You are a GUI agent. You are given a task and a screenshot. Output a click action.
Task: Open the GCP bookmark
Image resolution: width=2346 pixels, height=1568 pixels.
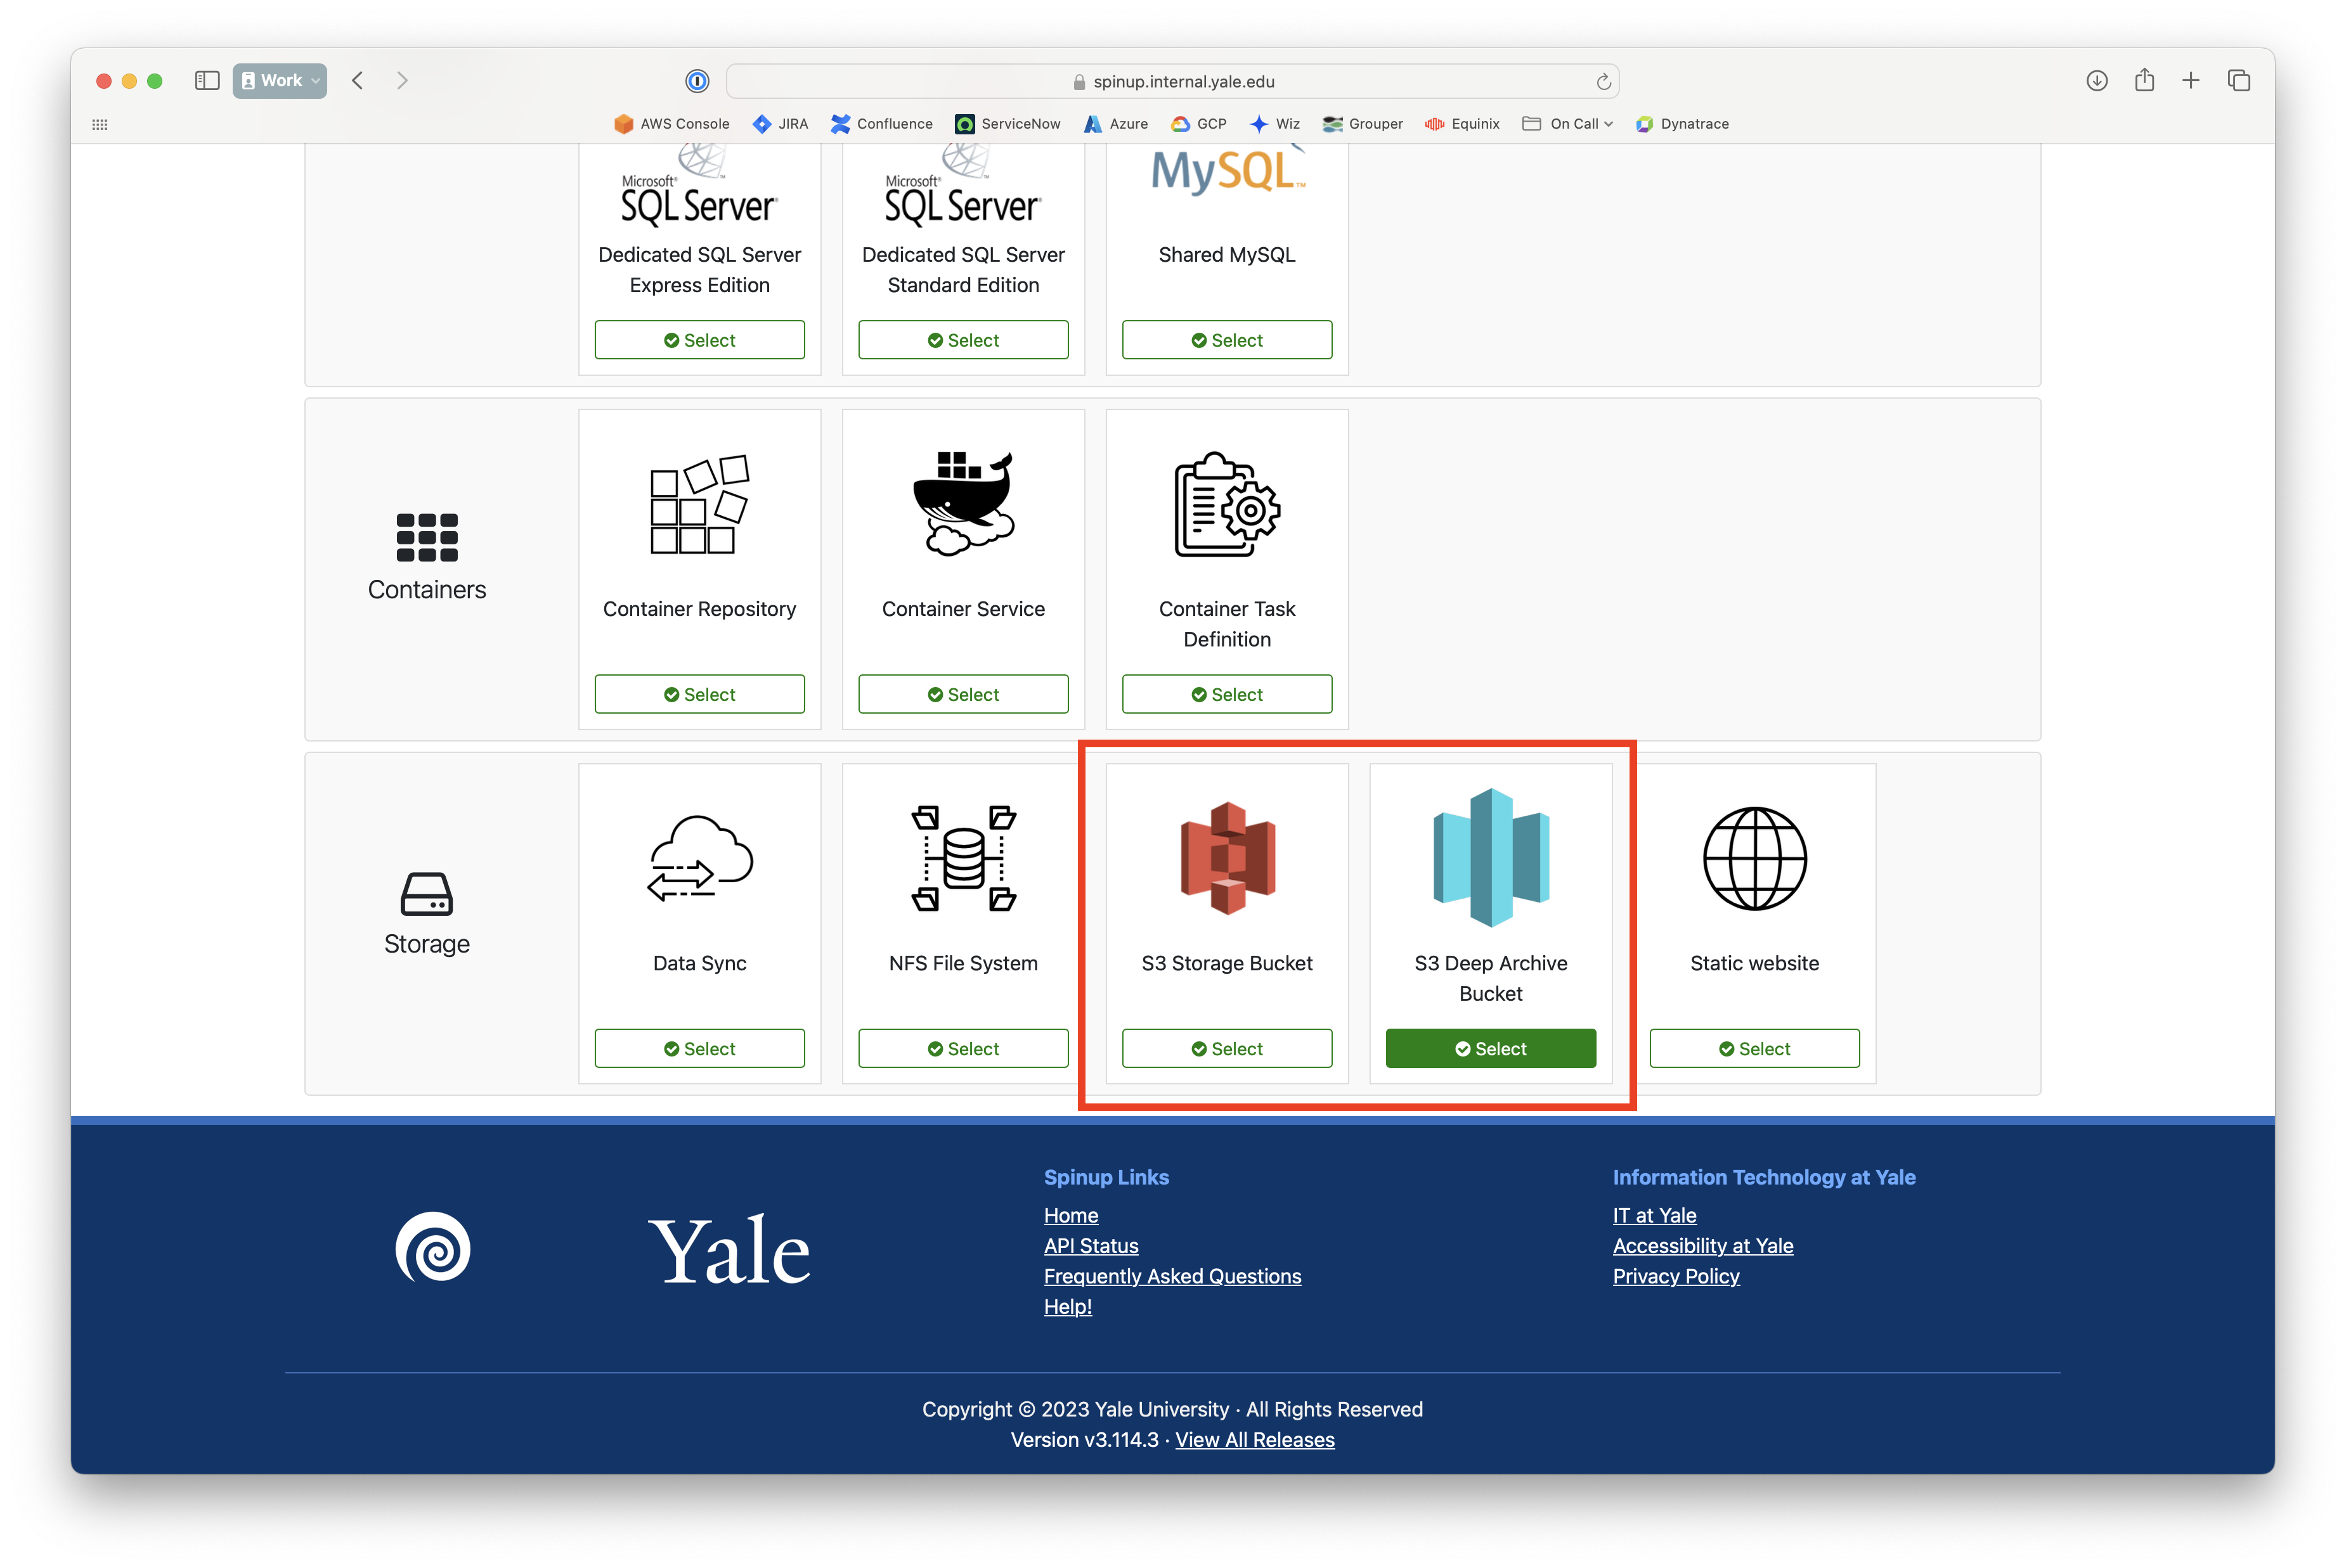pyautogui.click(x=1198, y=124)
